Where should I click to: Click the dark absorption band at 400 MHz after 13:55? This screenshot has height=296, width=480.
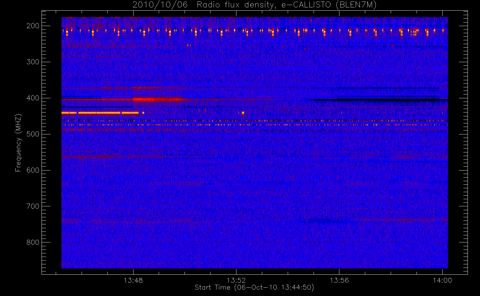click(x=381, y=100)
